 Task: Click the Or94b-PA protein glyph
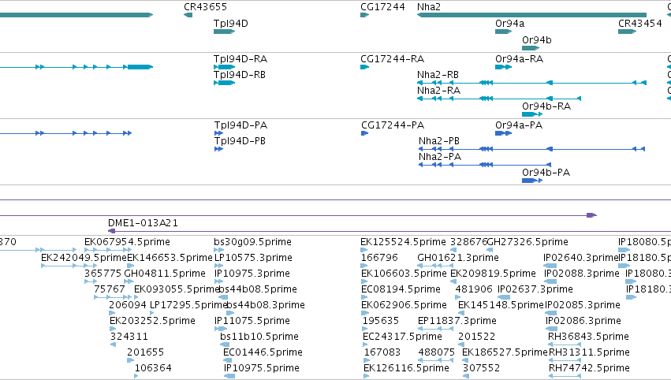pyautogui.click(x=532, y=181)
